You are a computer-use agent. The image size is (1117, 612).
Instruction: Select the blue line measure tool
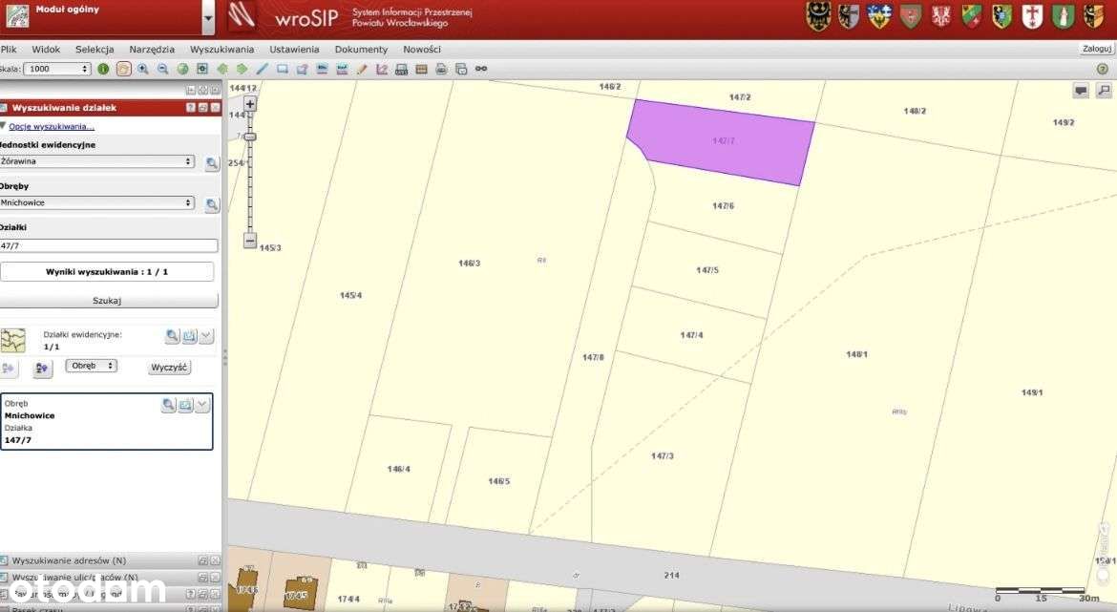[263, 69]
